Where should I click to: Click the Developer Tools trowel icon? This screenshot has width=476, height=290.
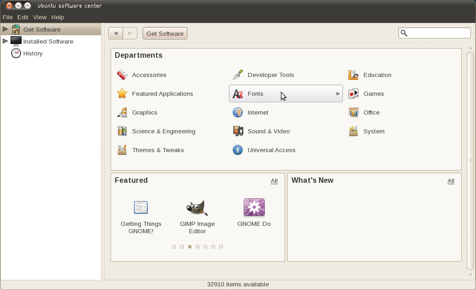coord(238,75)
